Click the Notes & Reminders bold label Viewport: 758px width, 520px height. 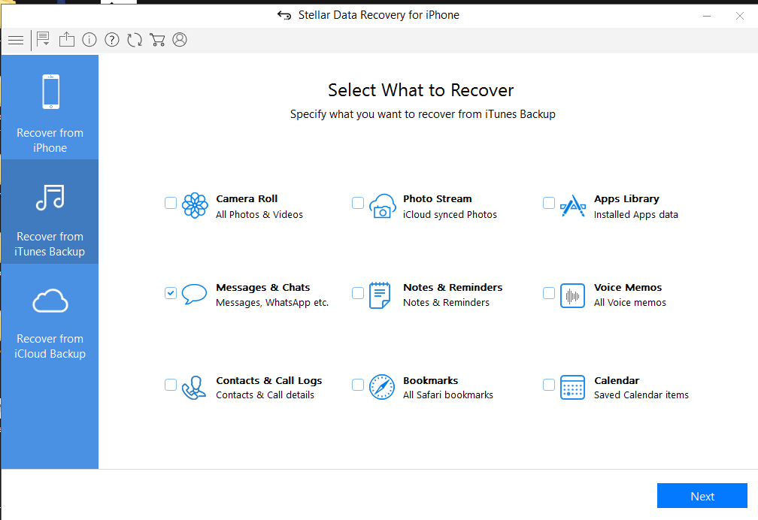click(453, 288)
